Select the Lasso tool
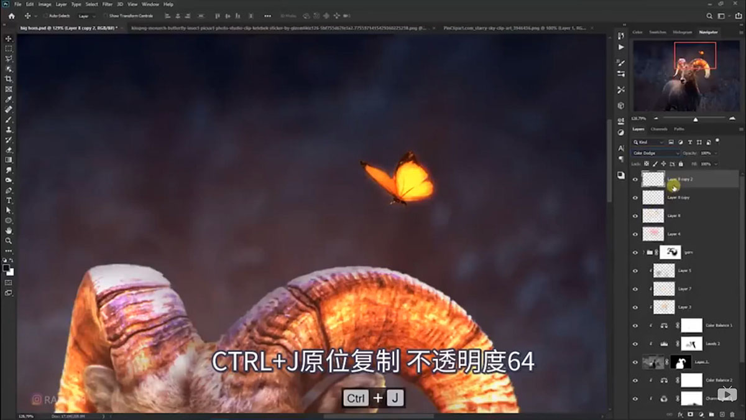 coord(8,57)
